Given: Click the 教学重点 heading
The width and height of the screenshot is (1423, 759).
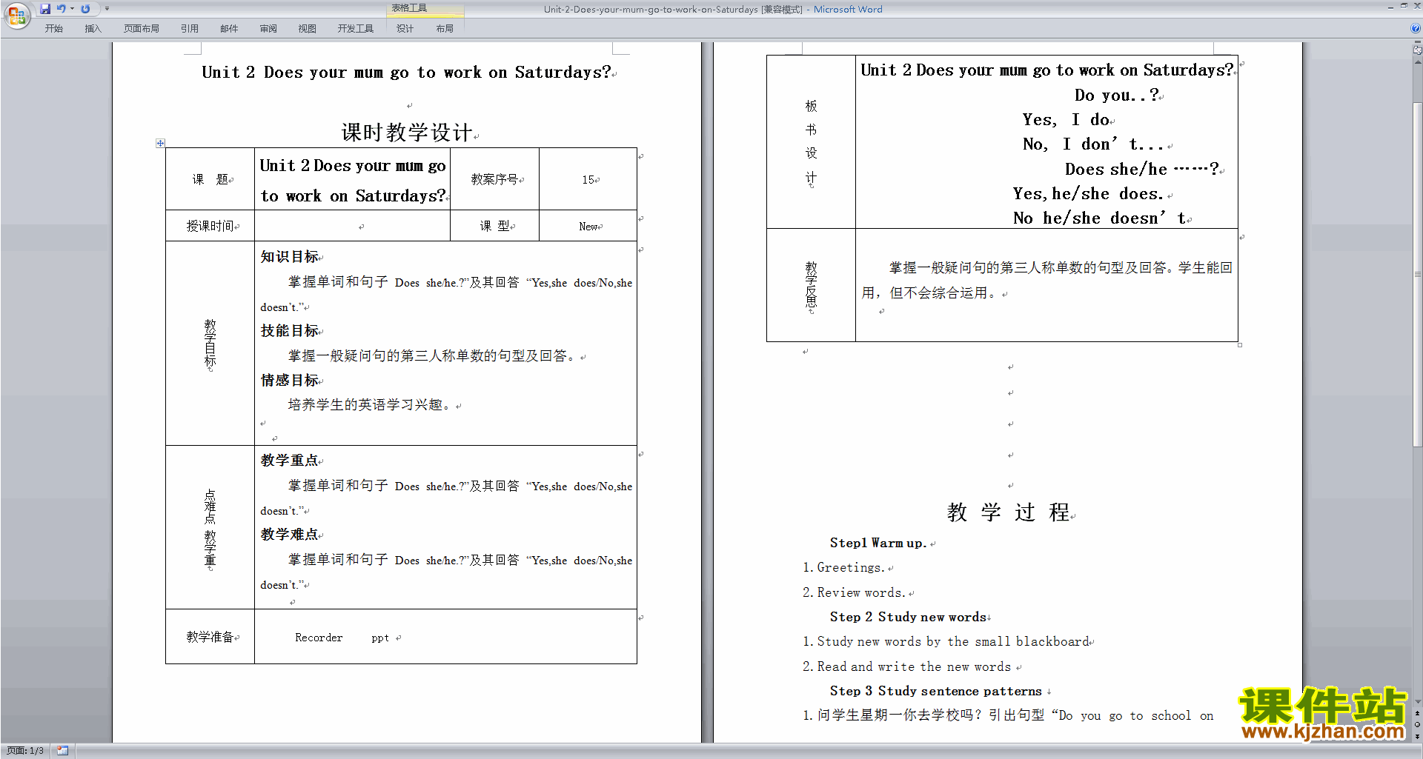Looking at the screenshot, I should (x=290, y=461).
